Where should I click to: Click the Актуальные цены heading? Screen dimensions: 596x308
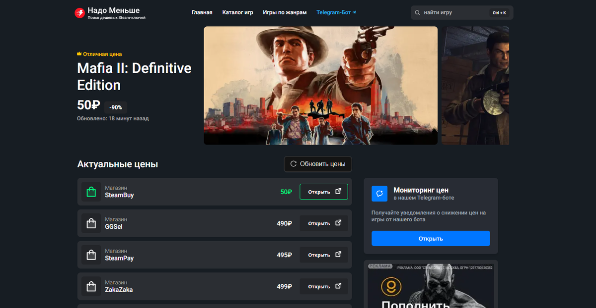coord(118,164)
